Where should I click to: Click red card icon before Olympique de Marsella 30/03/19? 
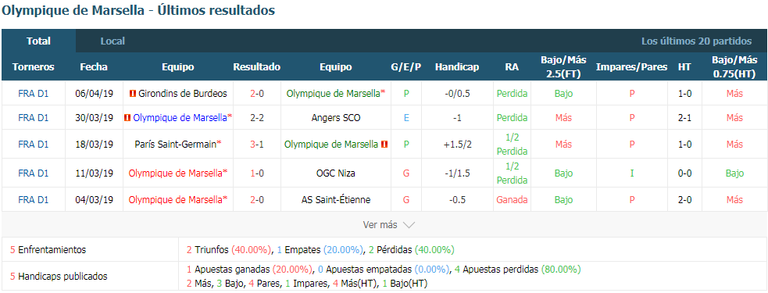(127, 118)
